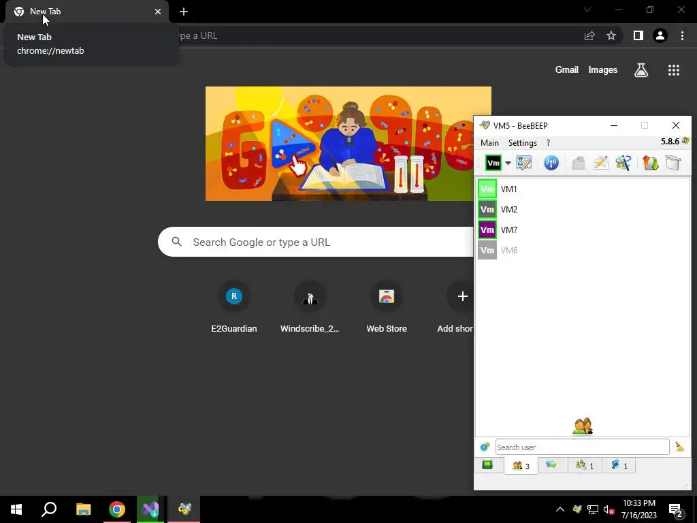The image size is (697, 523).
Task: Click the Search user field
Action: click(x=583, y=447)
